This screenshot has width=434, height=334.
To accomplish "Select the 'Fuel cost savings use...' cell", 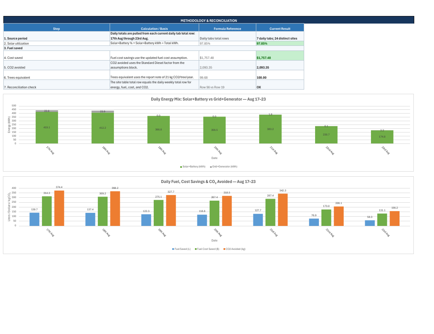I will tap(154, 56).
